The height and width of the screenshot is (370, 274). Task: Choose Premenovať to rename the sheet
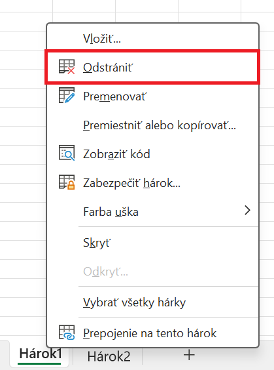(153, 96)
